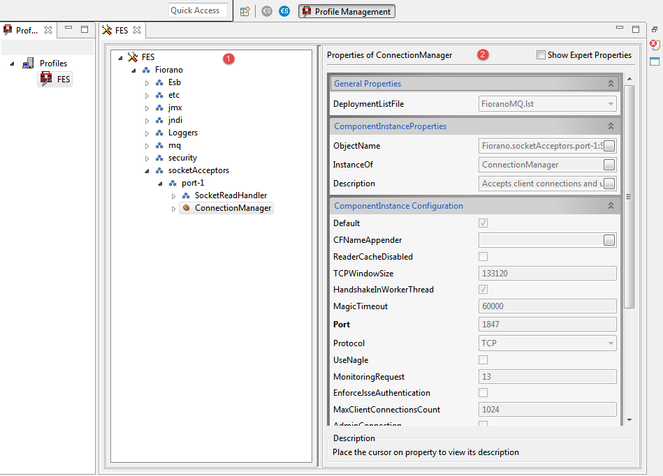Enable Show Expert Properties checkbox

pyautogui.click(x=541, y=55)
